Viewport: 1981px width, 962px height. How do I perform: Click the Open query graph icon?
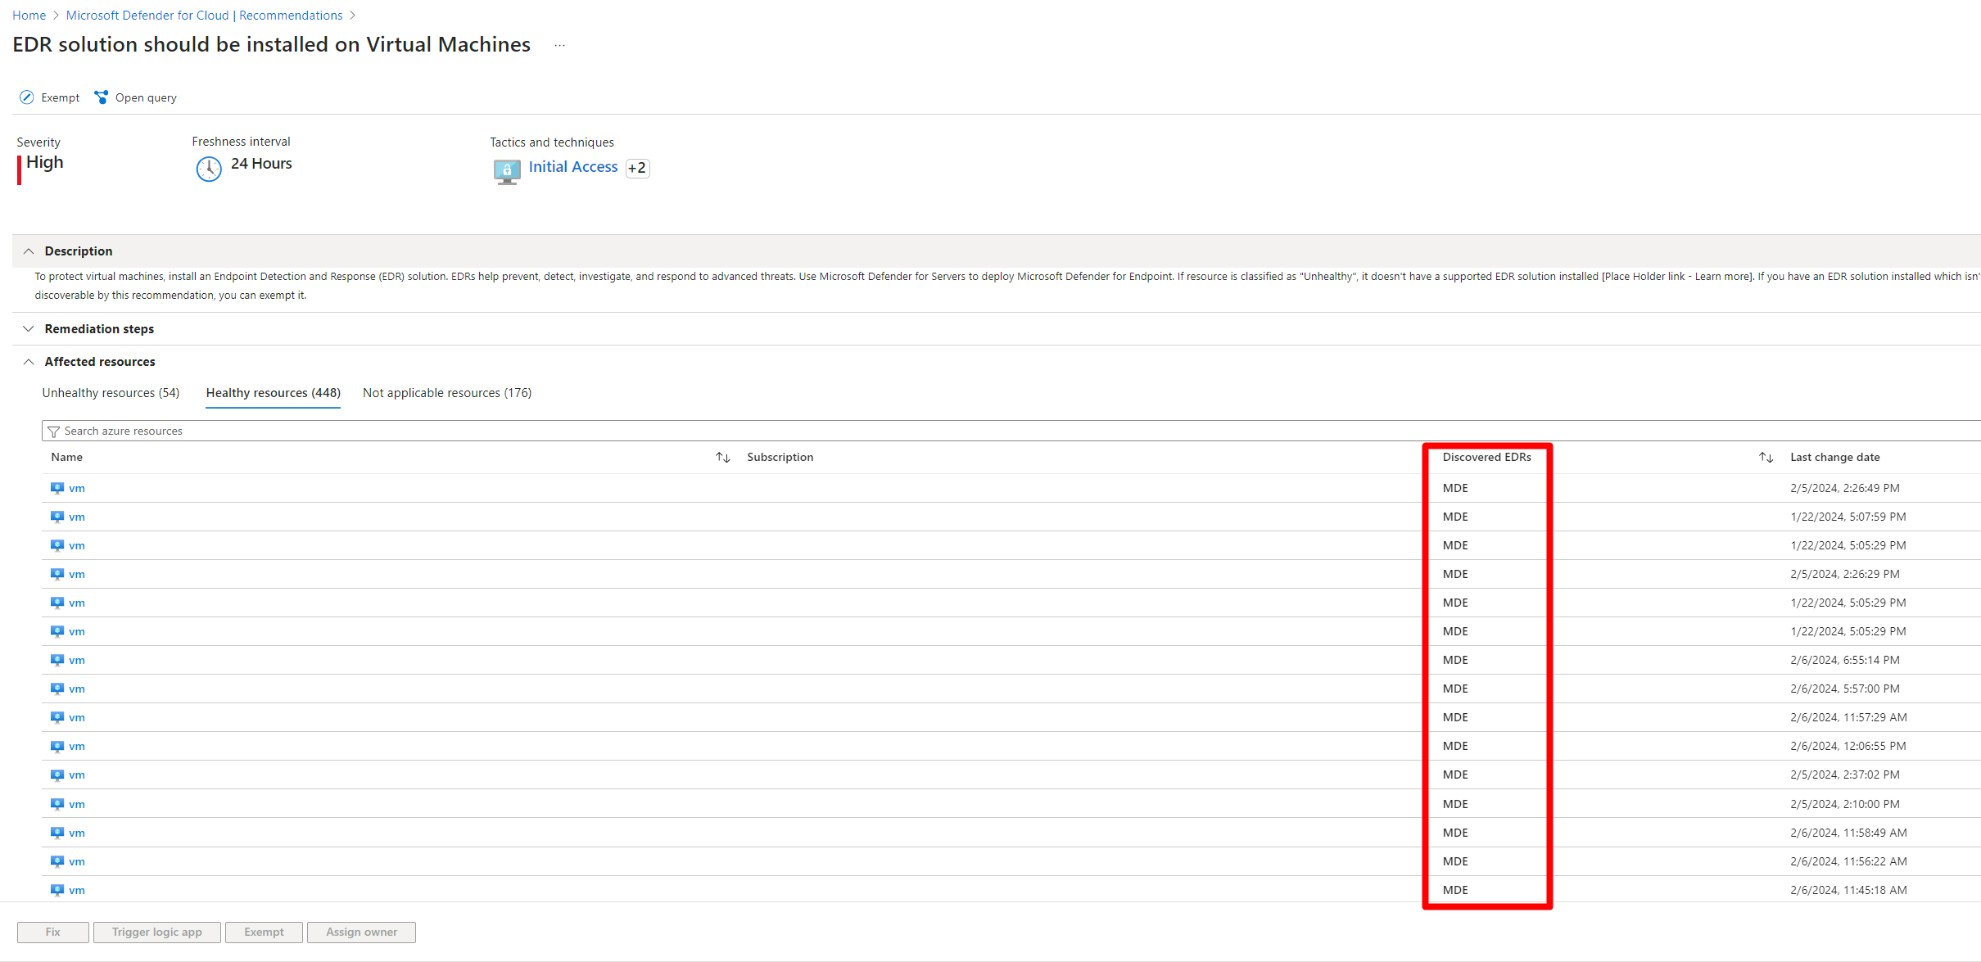coord(102,97)
